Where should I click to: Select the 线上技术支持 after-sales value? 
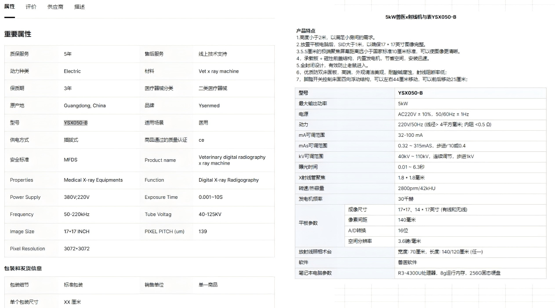pos(213,54)
